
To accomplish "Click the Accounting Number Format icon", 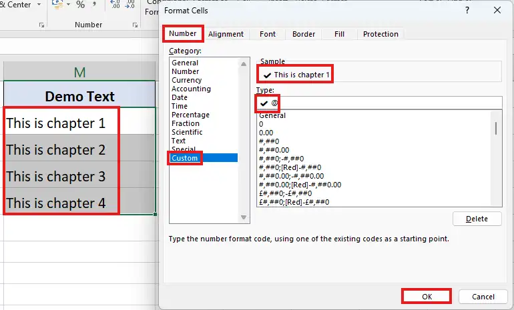I will tap(57, 5).
